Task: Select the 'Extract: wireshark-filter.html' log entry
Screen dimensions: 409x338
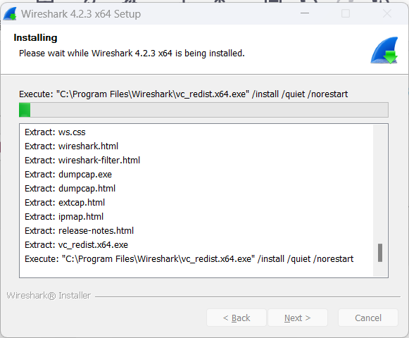Action: click(82, 161)
